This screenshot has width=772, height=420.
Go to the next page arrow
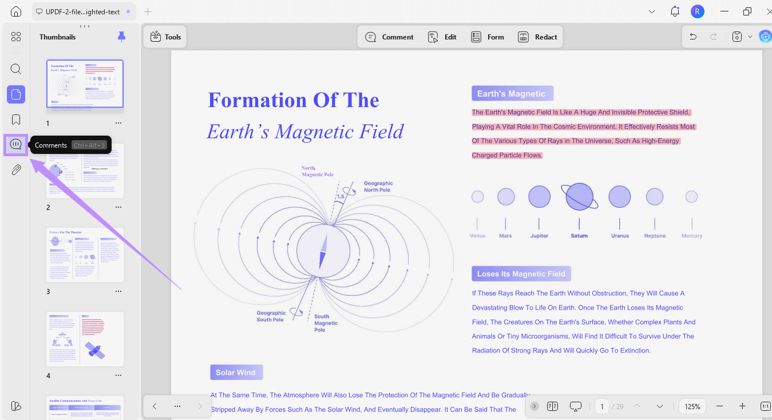click(x=660, y=406)
